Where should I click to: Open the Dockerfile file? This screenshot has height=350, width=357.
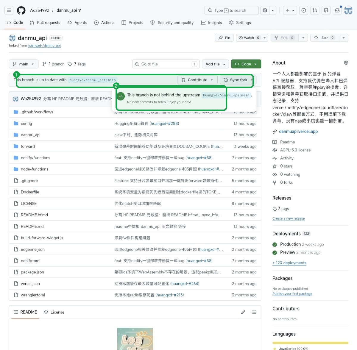coord(30,192)
